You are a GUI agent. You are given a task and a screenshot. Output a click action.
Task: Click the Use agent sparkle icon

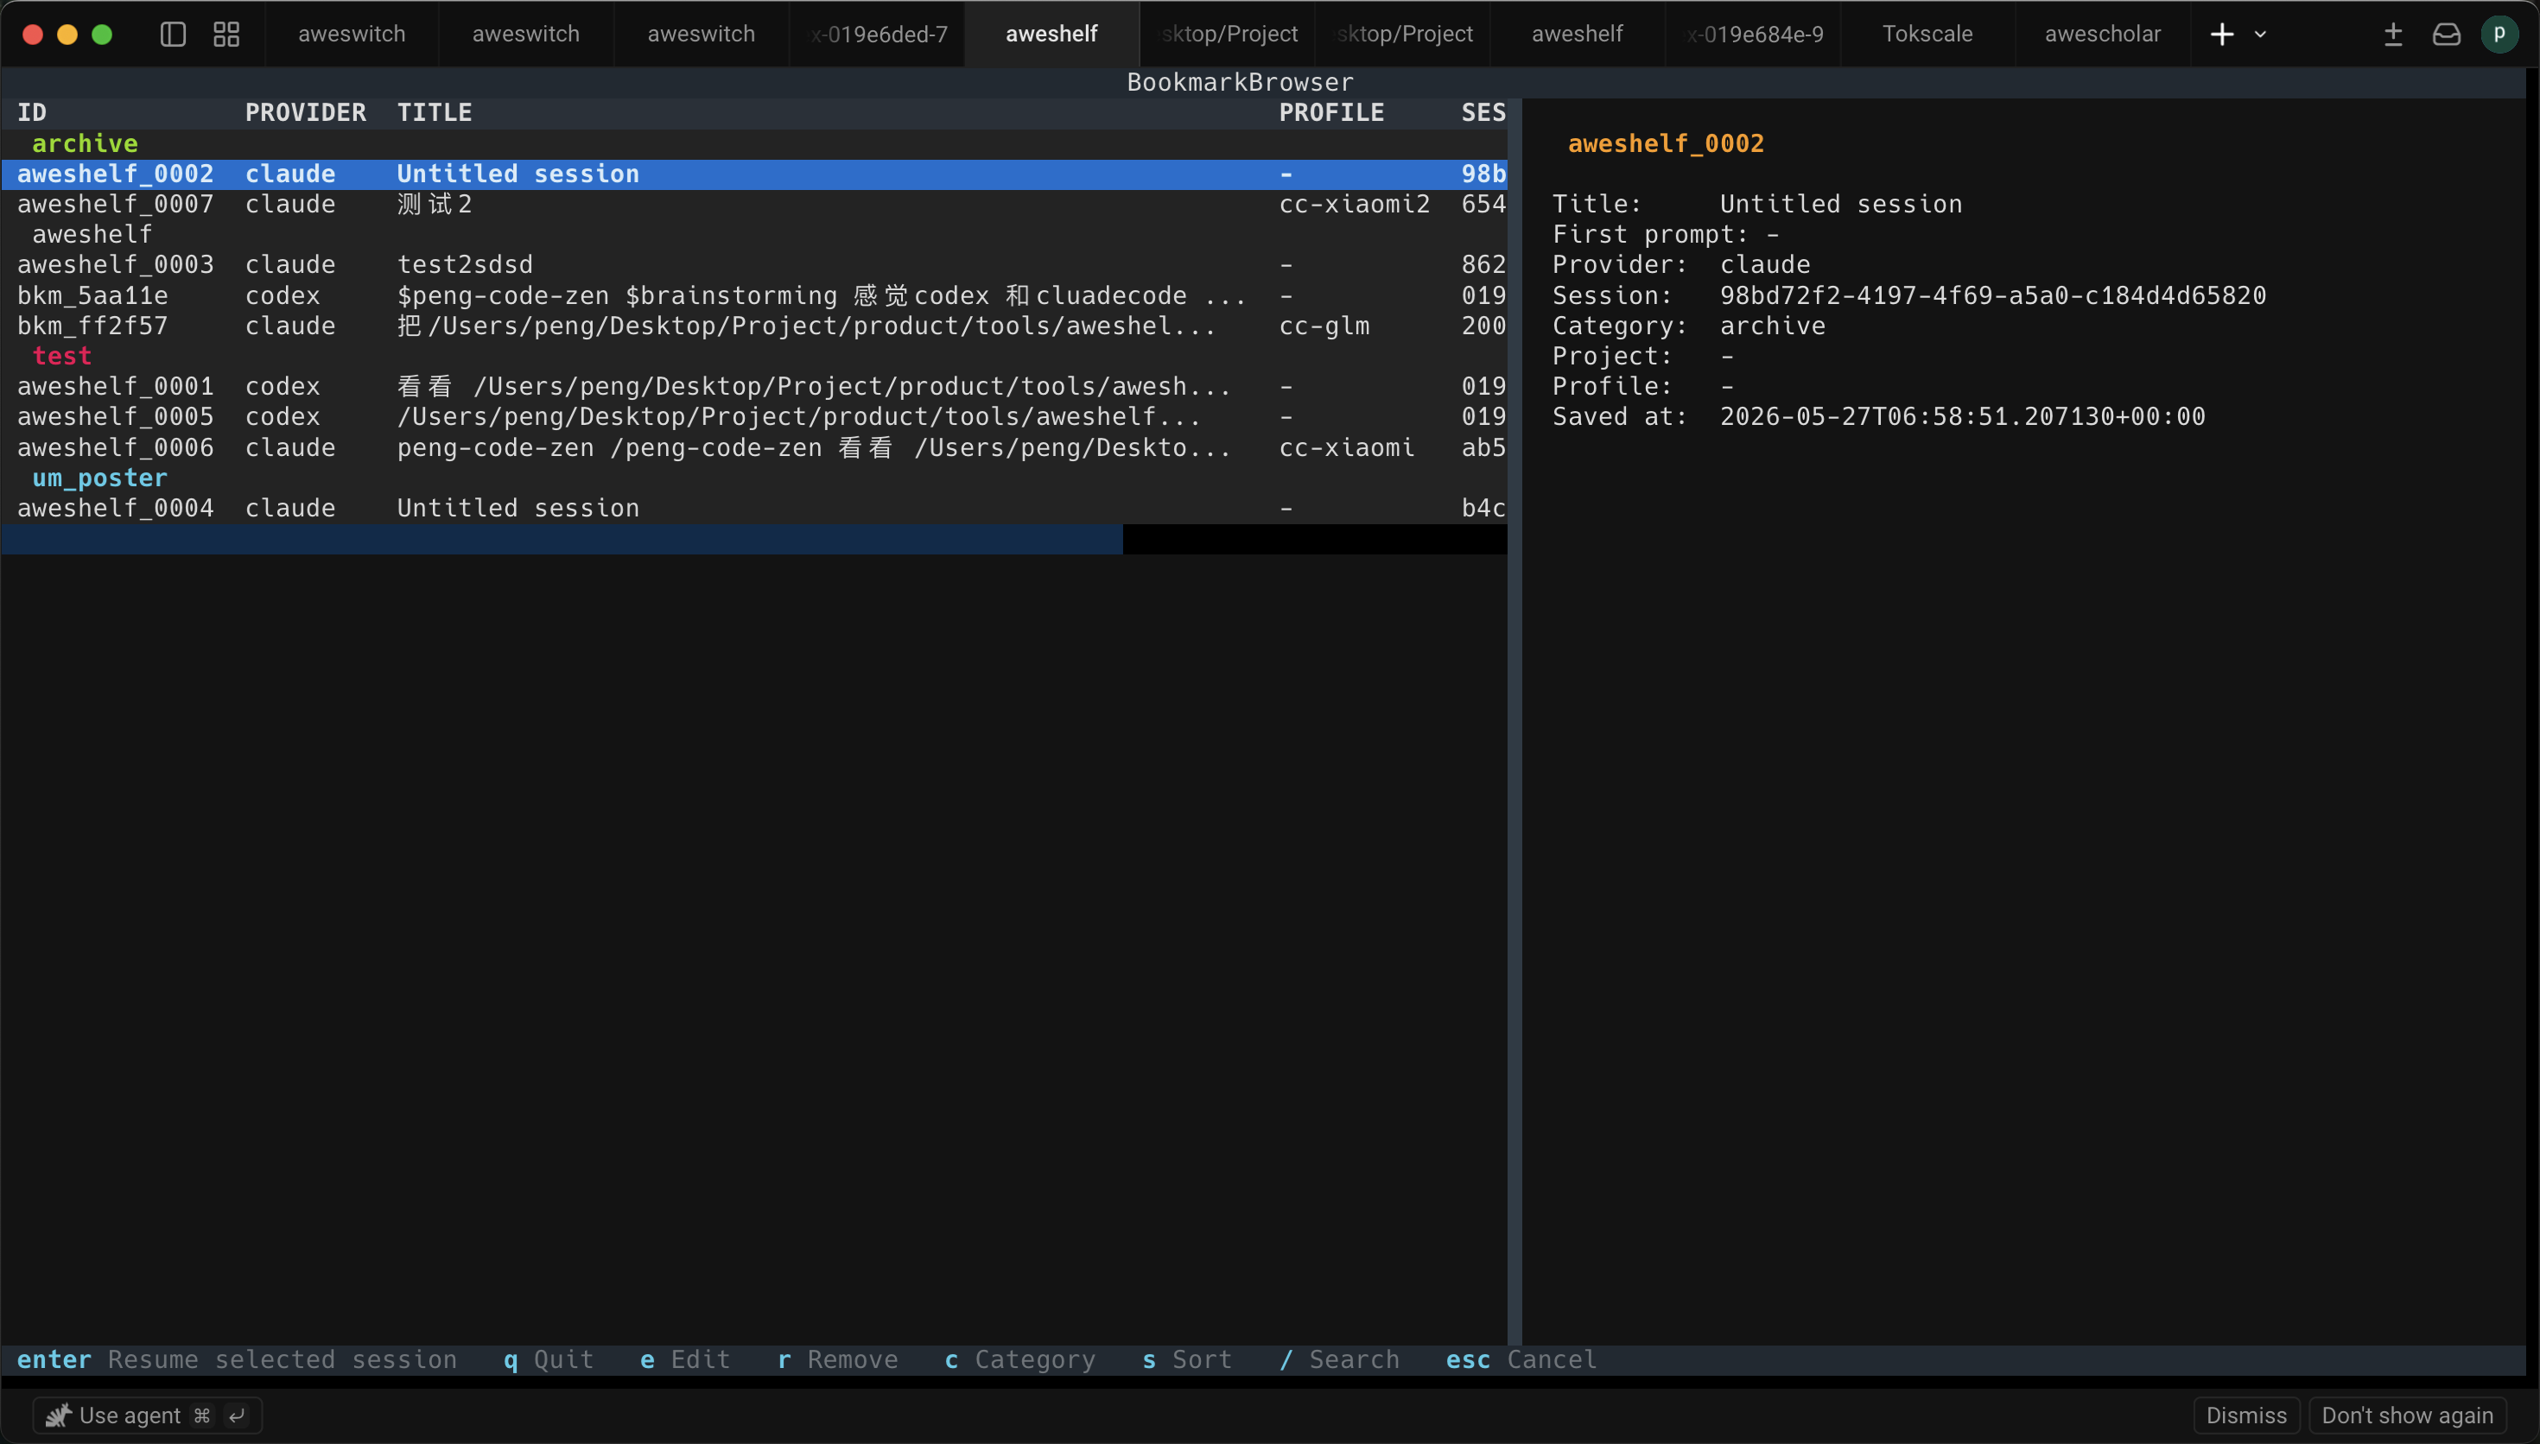click(x=59, y=1415)
